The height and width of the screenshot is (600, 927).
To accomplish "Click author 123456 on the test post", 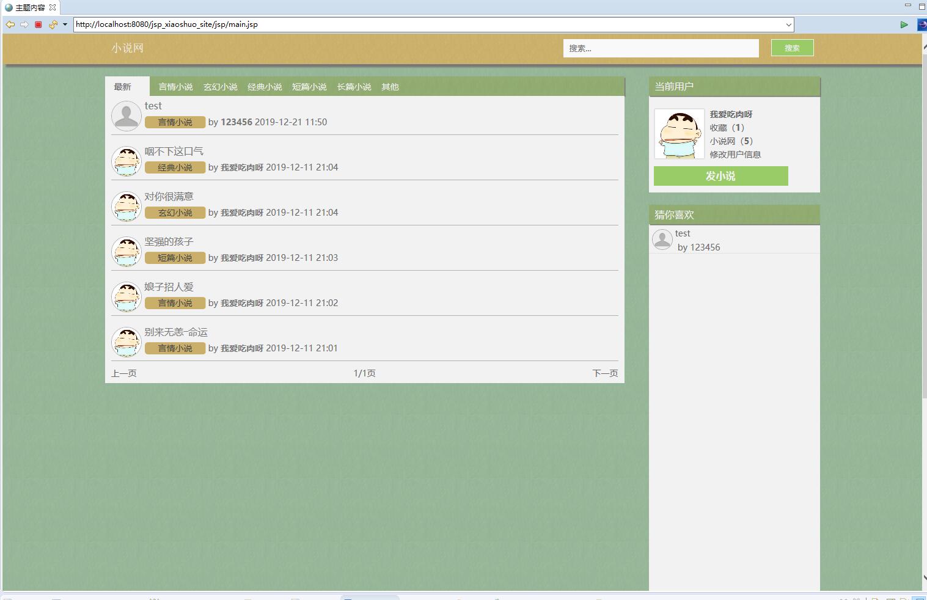I will click(x=236, y=122).
